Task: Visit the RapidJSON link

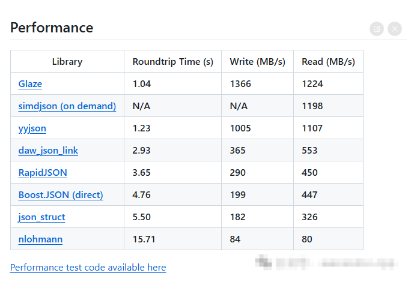Action: pyautogui.click(x=43, y=173)
